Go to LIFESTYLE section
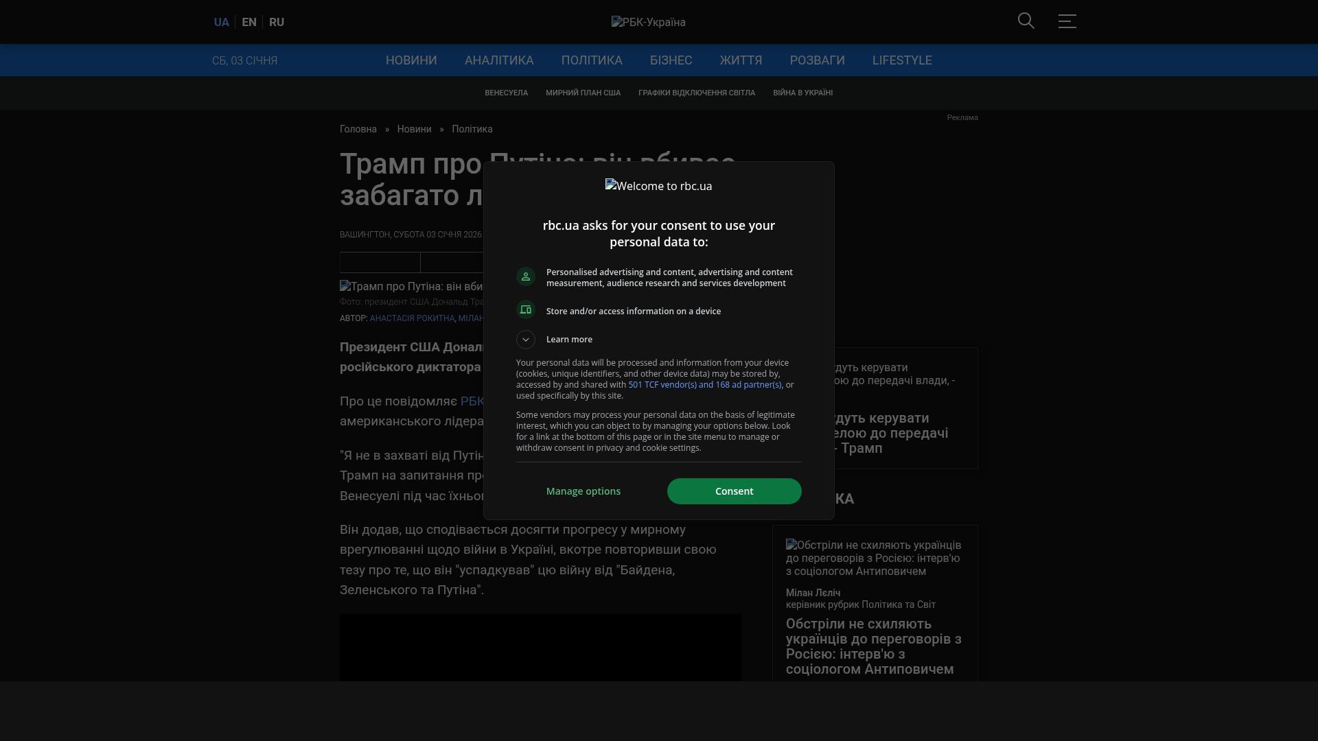Image resolution: width=1318 pixels, height=741 pixels. 902,60
